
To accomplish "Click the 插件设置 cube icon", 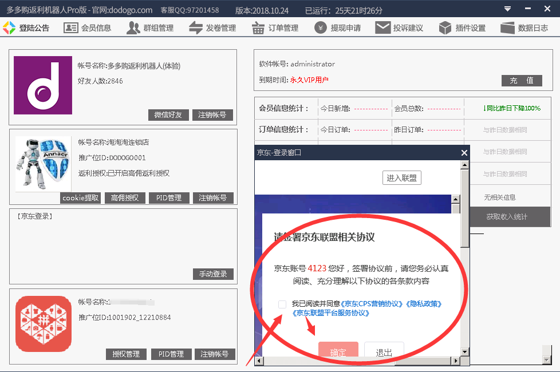I will (445, 28).
